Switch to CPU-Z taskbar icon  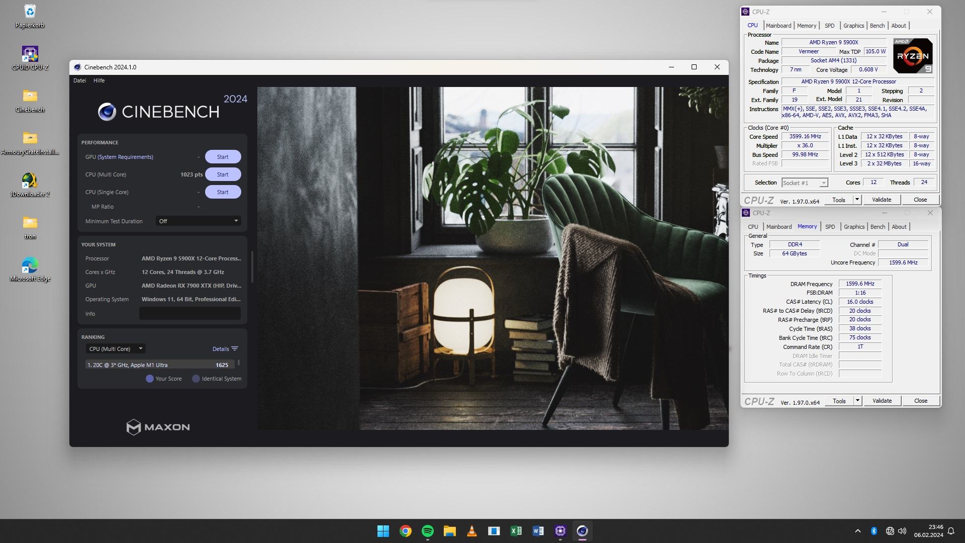(560, 531)
